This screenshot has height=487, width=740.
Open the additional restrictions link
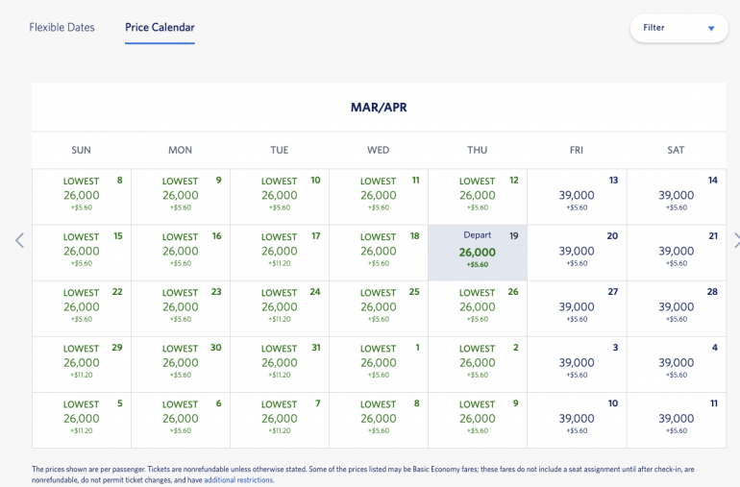(x=238, y=480)
